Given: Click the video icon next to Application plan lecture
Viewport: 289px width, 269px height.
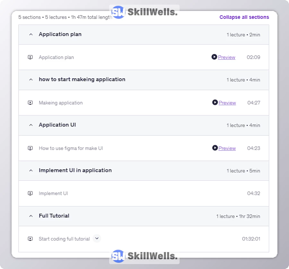Looking at the screenshot, I should [x=30, y=57].
